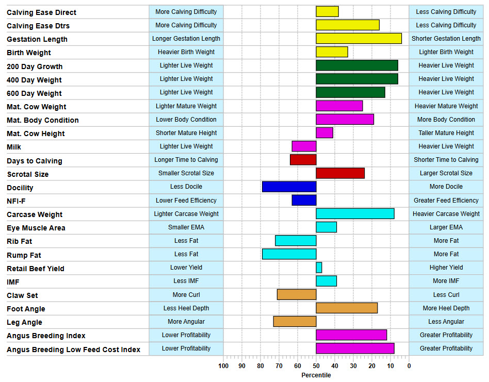Click the 'More Docile' description cell

click(446, 187)
